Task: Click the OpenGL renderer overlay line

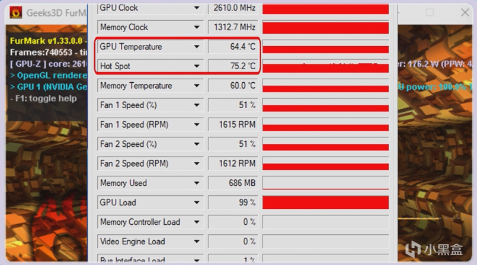Action: 49,75
